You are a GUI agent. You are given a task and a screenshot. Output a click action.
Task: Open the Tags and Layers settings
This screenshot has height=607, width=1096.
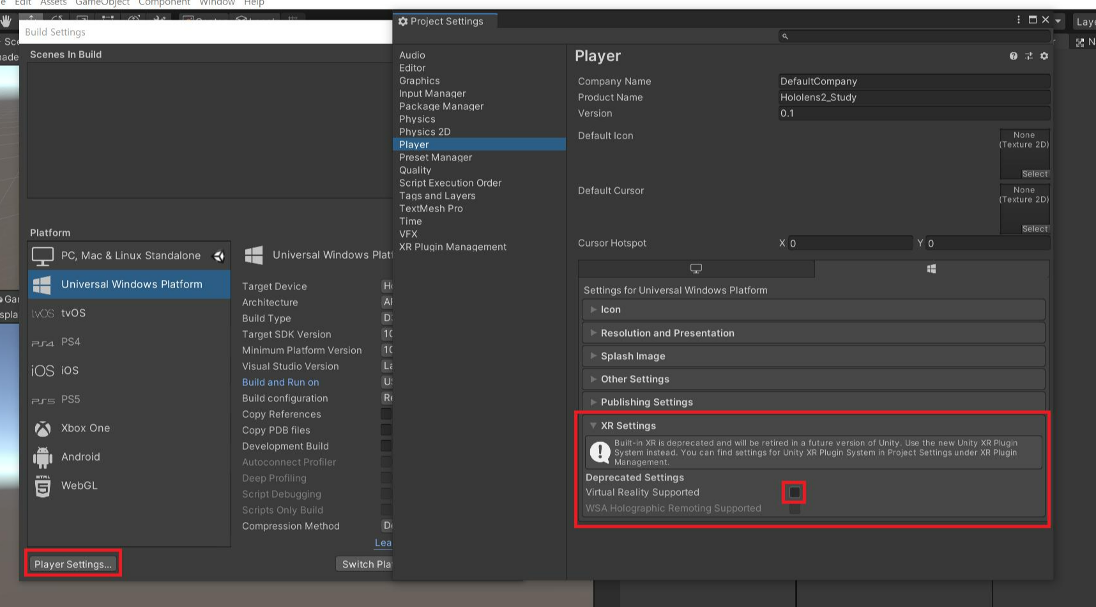tap(479, 196)
